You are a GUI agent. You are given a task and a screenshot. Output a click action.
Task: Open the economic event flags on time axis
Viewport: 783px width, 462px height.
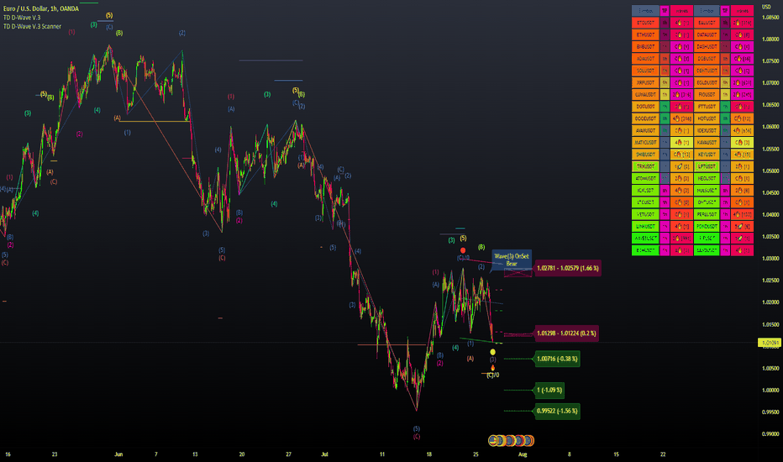tap(512, 440)
